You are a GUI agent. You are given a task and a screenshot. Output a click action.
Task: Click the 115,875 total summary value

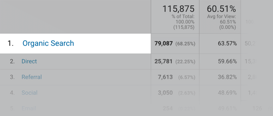point(178,9)
